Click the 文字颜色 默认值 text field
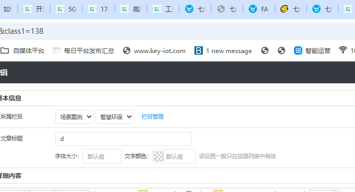 coord(174,156)
